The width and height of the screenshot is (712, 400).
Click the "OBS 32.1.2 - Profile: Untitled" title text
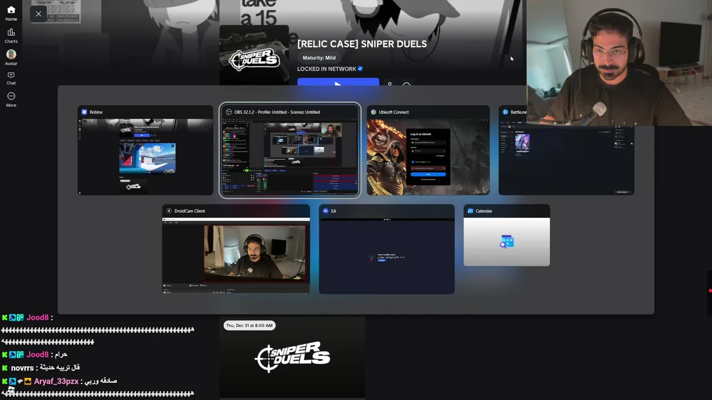click(x=277, y=112)
